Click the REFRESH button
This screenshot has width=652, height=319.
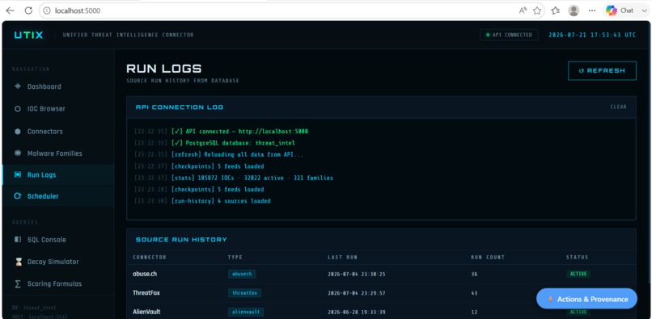click(x=602, y=70)
